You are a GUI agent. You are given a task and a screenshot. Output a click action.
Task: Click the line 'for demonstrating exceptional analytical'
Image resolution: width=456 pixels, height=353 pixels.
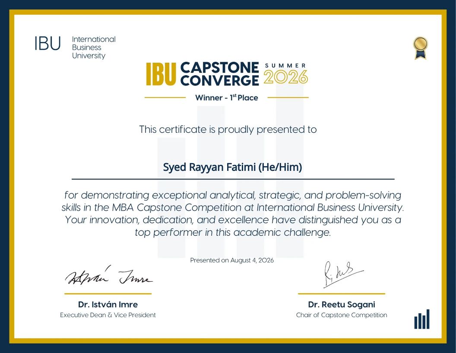click(233, 195)
